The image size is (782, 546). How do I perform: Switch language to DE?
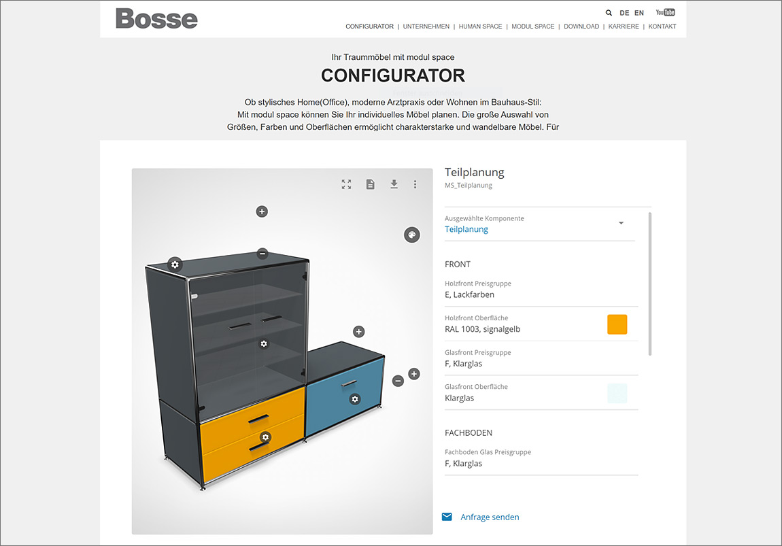coord(624,13)
